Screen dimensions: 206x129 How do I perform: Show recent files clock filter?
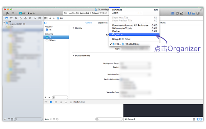point(9,119)
